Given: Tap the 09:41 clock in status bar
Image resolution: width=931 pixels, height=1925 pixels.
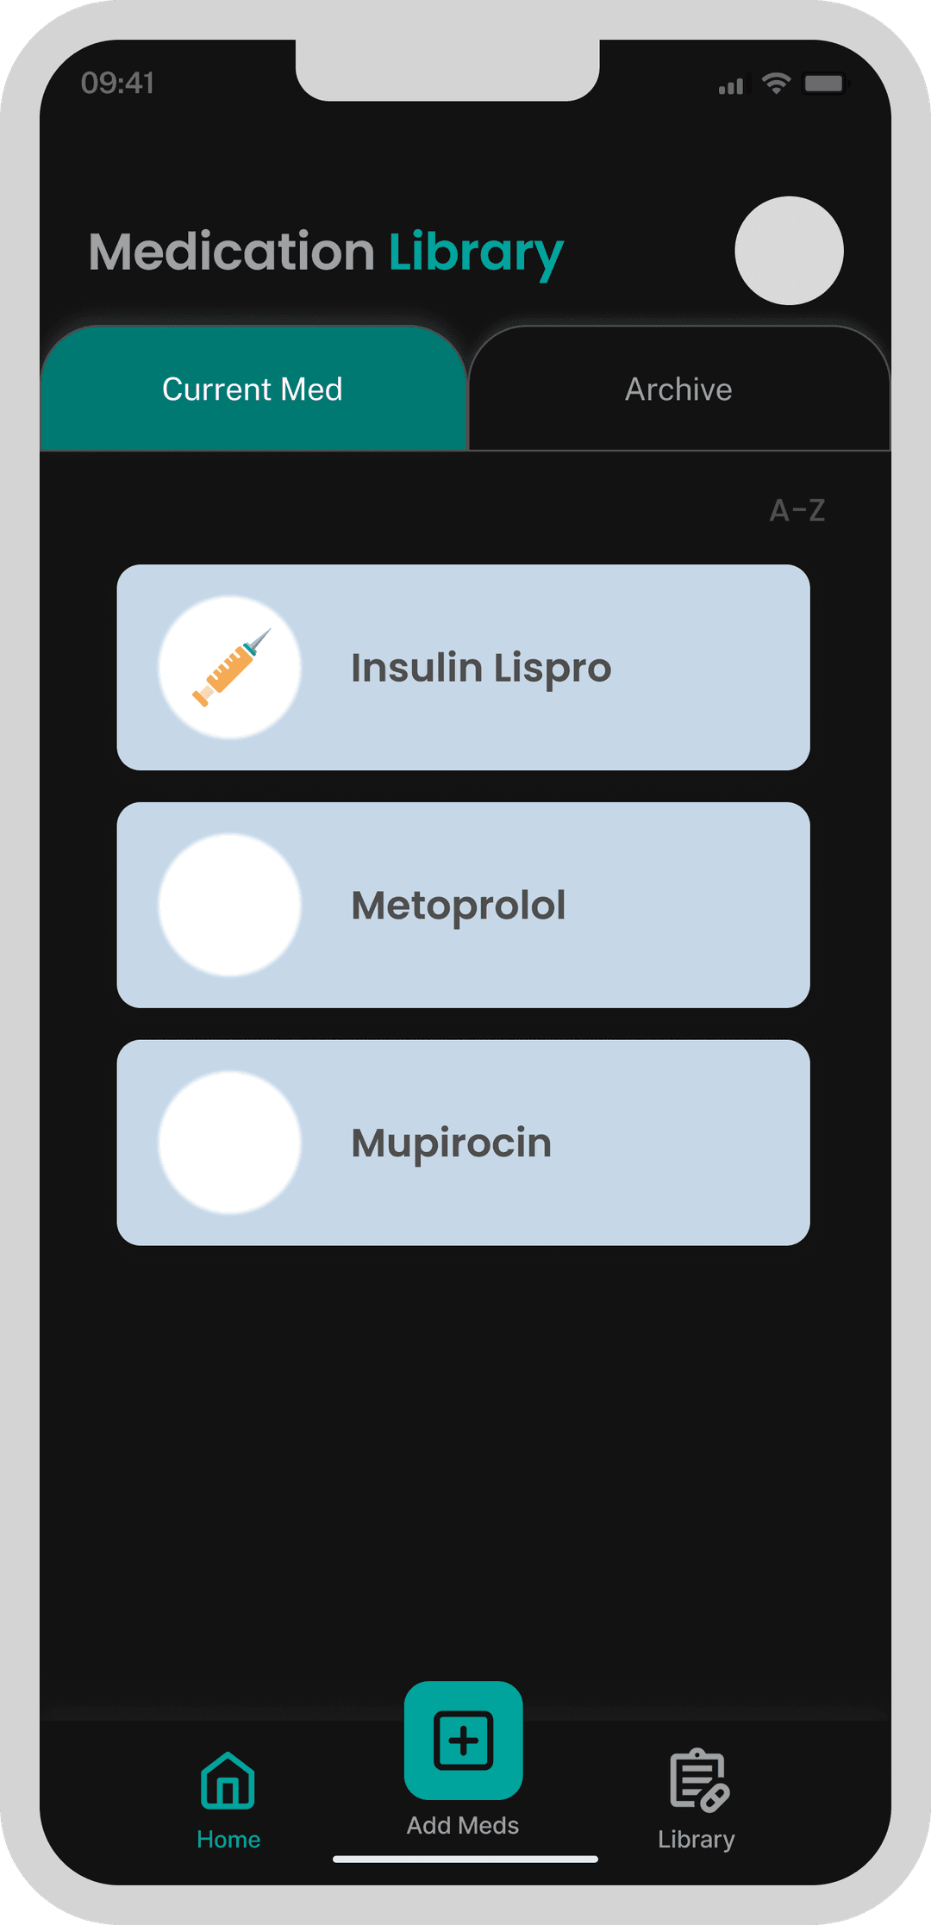Looking at the screenshot, I should [118, 84].
